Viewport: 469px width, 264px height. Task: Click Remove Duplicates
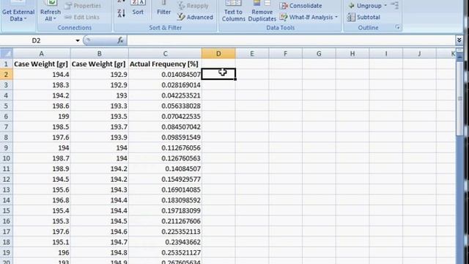click(x=262, y=12)
